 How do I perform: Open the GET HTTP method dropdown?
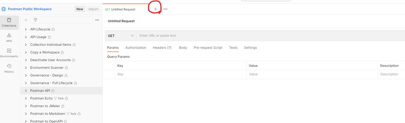pyautogui.click(x=121, y=36)
